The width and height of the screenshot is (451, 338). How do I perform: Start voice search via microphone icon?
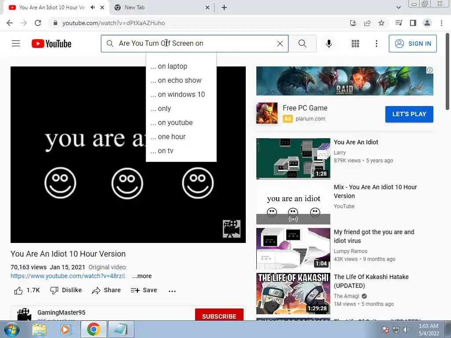coord(329,44)
